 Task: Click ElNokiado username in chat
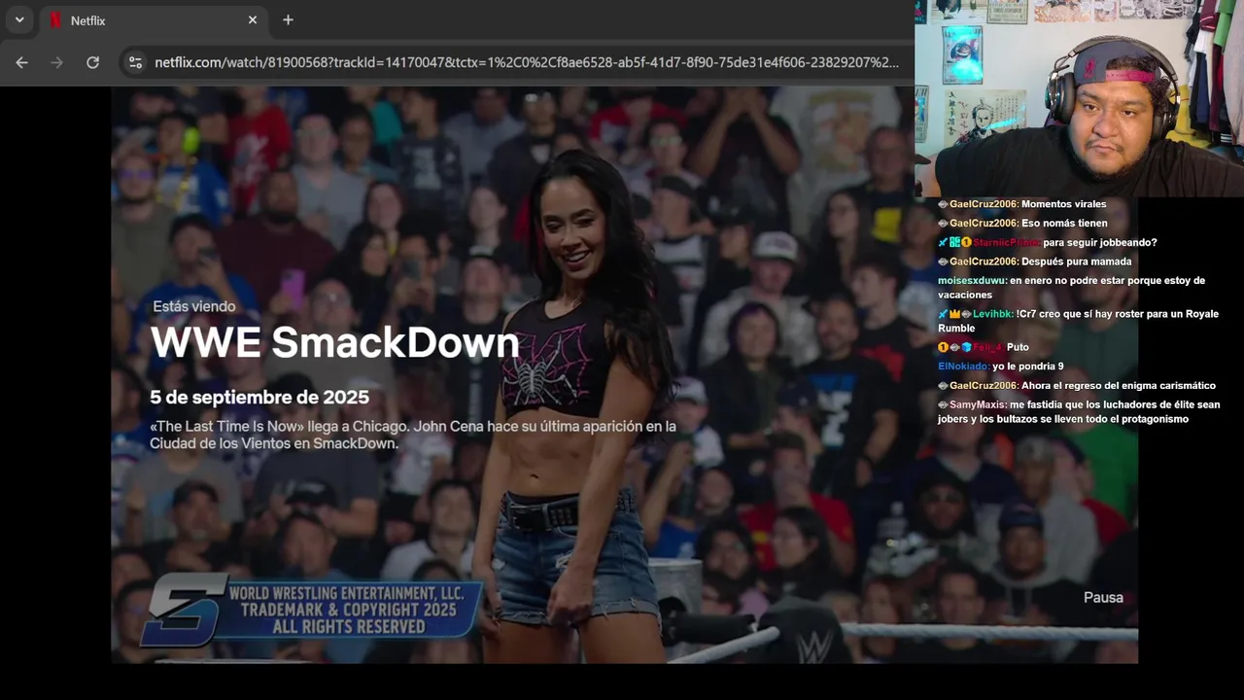964,367
